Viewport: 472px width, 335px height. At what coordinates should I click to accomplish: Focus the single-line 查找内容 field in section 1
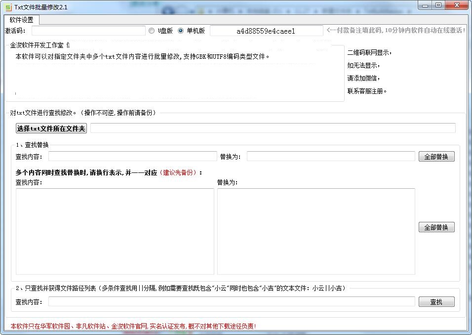coord(132,156)
